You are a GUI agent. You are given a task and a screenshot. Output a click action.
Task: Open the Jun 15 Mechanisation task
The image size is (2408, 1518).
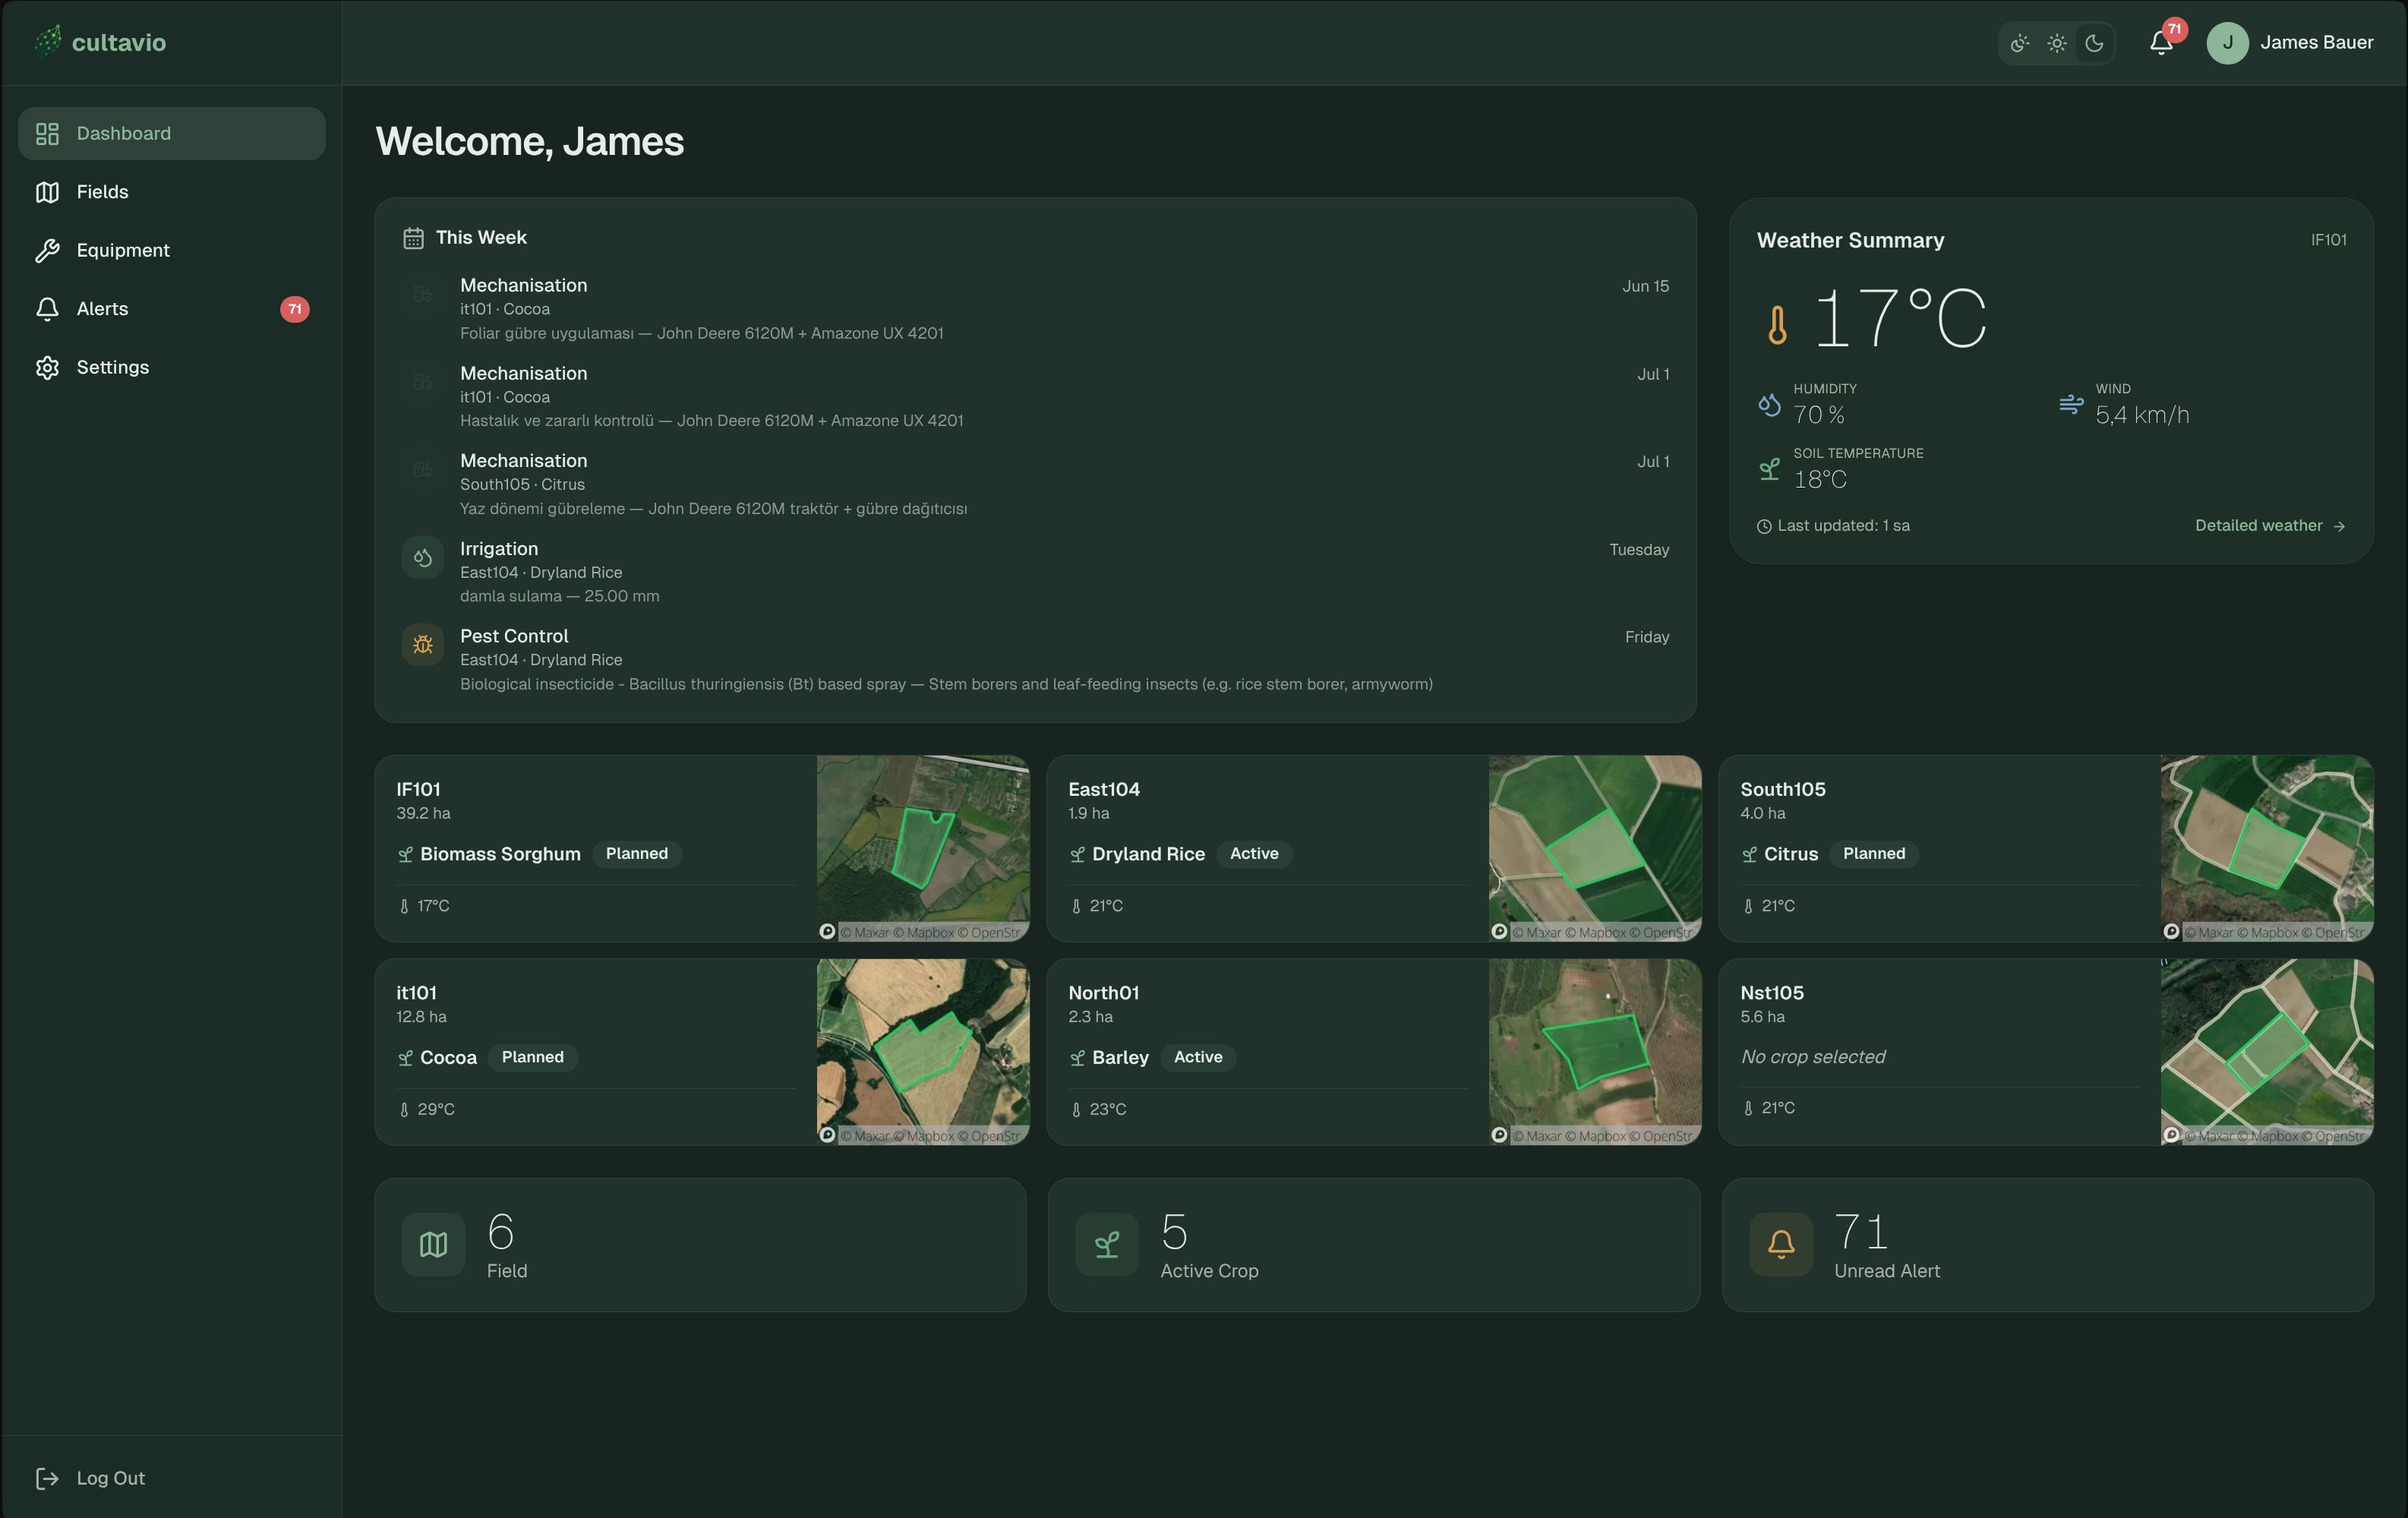1035,309
